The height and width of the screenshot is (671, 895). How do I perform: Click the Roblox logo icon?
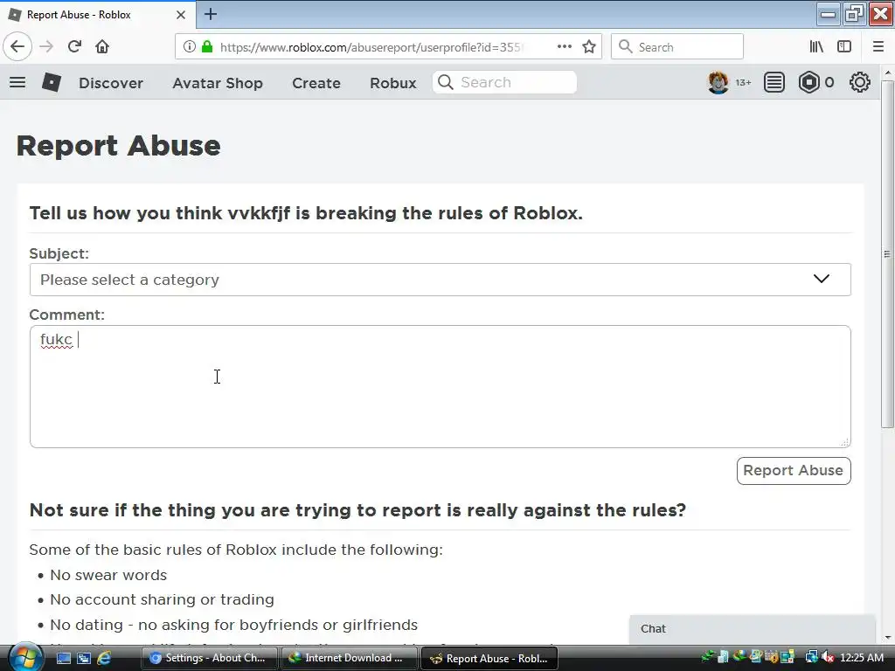52,83
